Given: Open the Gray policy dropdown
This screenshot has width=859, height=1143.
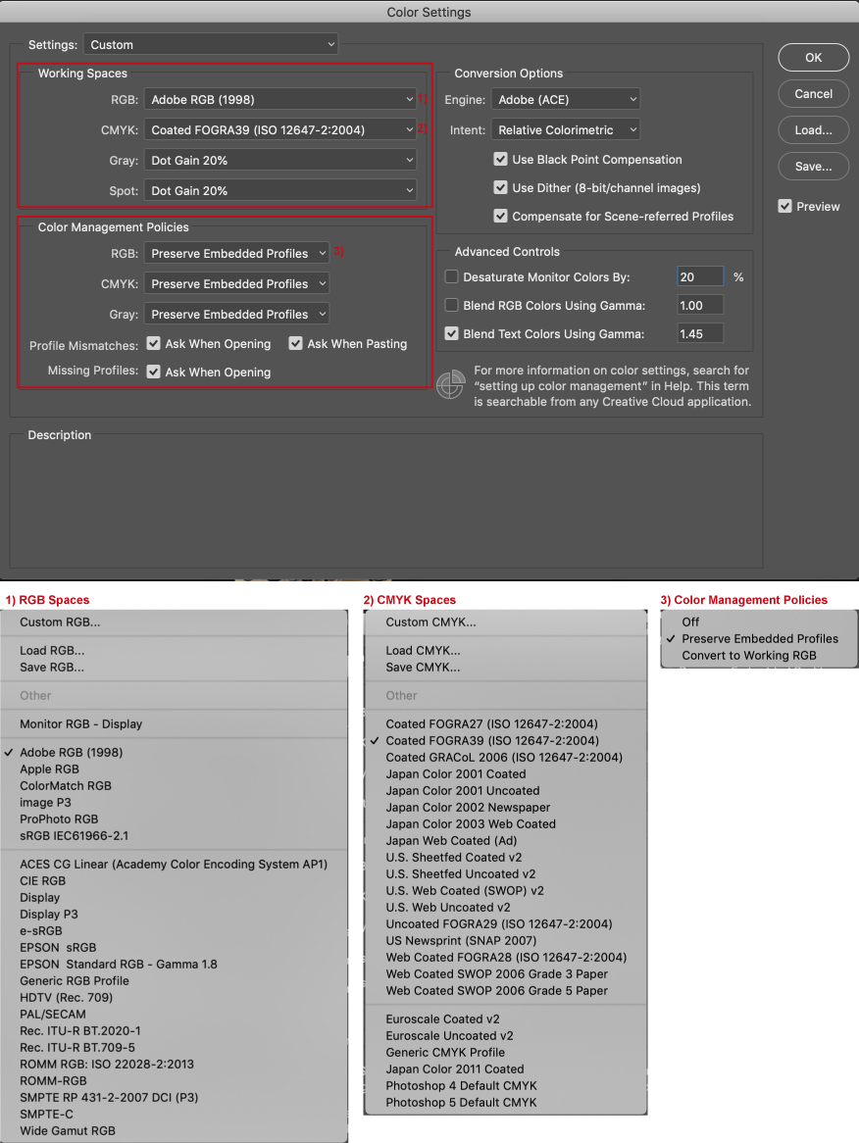Looking at the screenshot, I should pyautogui.click(x=236, y=315).
